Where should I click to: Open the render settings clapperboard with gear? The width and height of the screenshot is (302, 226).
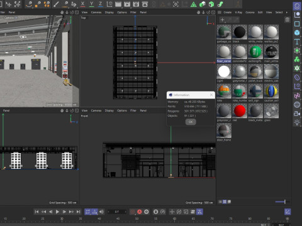point(136,4)
